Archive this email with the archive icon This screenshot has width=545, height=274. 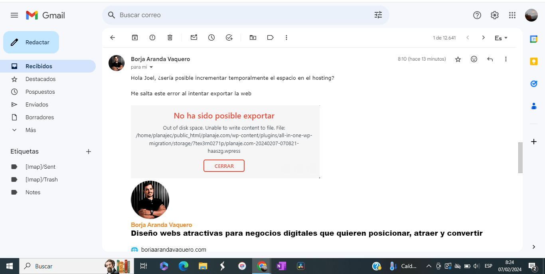[x=135, y=37]
